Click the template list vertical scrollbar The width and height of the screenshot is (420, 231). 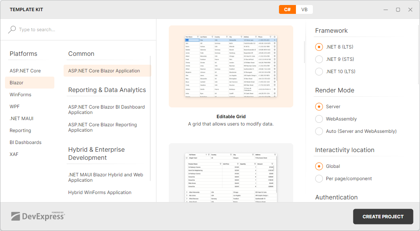(x=150, y=118)
